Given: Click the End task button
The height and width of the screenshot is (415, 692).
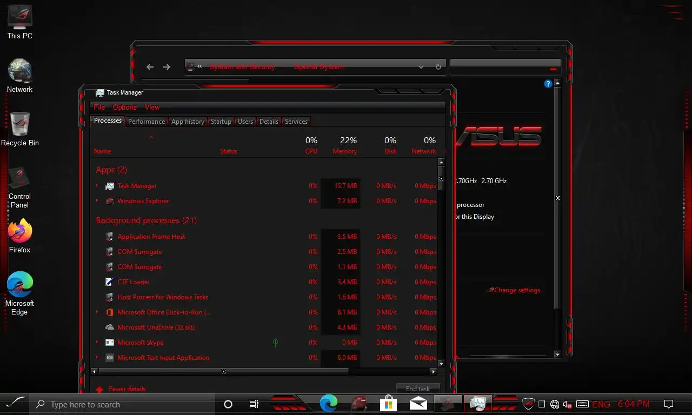Looking at the screenshot, I should pos(418,389).
